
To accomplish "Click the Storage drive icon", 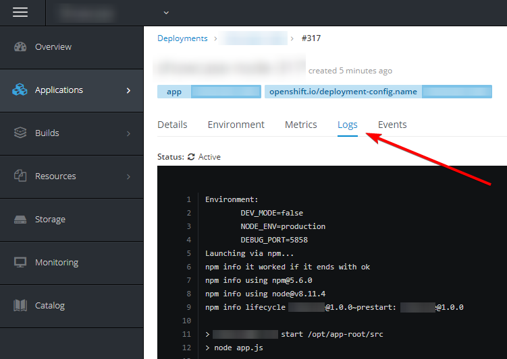I will (x=20, y=220).
